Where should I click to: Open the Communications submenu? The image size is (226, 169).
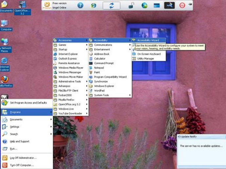pyautogui.click(x=110, y=45)
